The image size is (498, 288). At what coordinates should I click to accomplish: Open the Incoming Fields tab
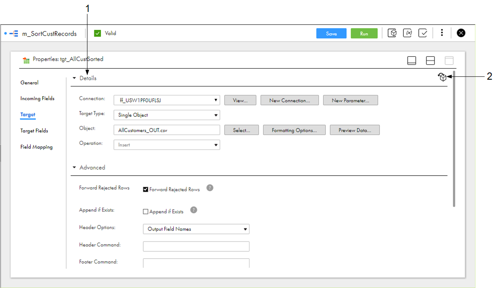[x=38, y=98]
